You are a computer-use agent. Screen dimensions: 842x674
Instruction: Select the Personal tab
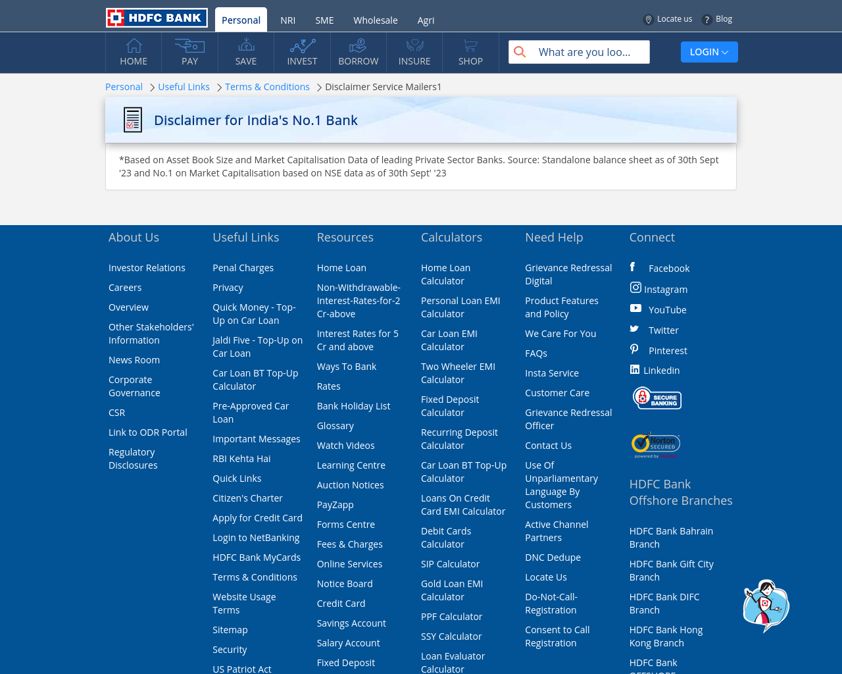pyautogui.click(x=241, y=20)
